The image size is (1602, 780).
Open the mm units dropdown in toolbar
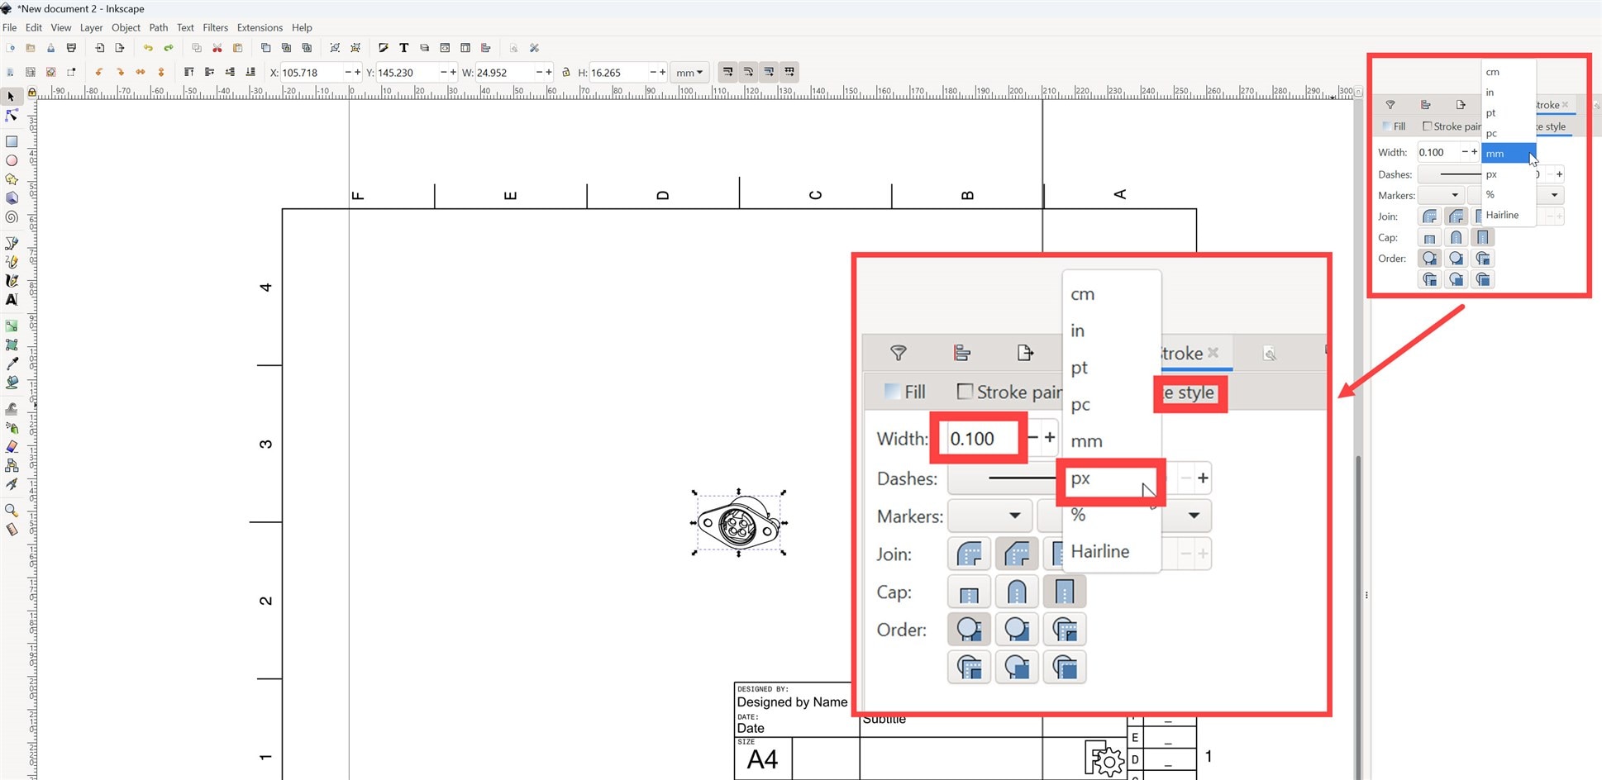point(689,73)
